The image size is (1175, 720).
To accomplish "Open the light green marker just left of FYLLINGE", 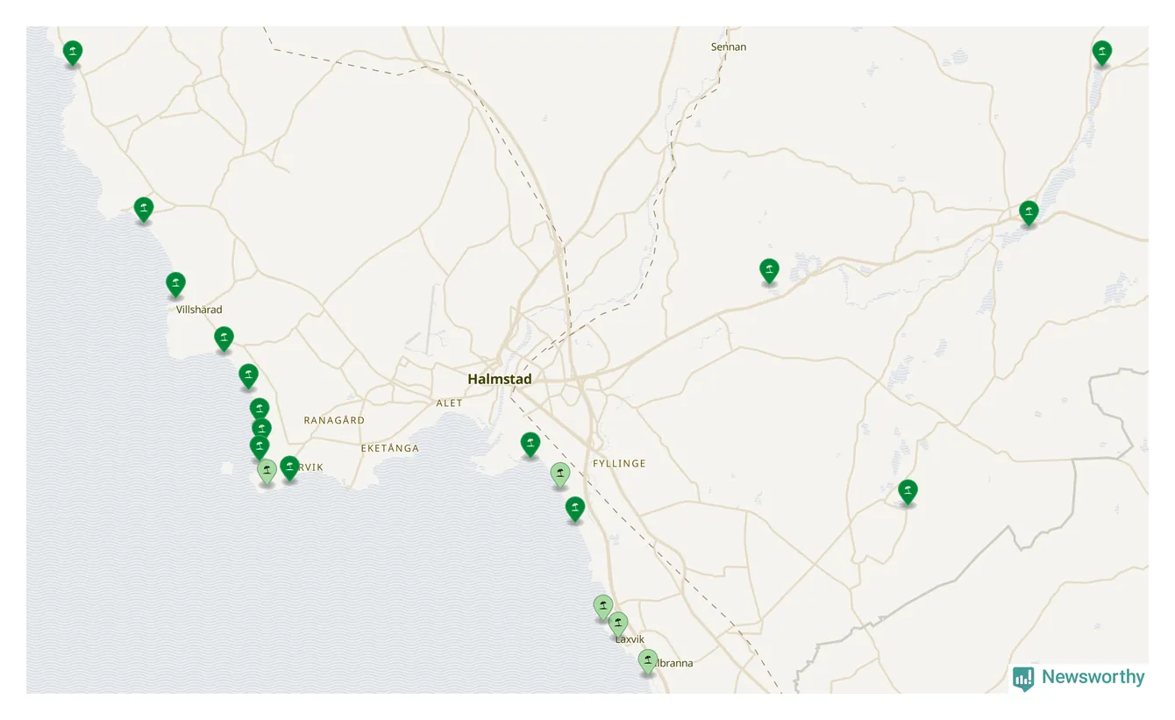I will point(560,474).
